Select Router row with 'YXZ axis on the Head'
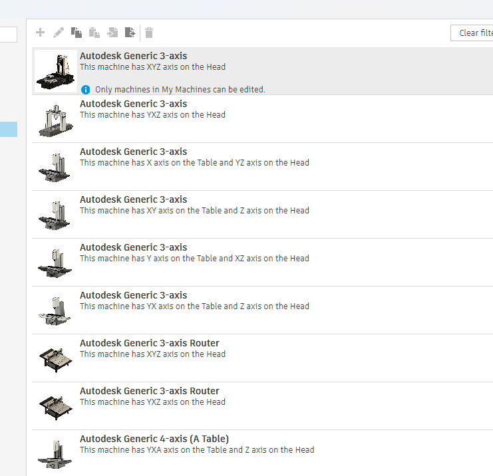The width and height of the screenshot is (493, 476). click(x=263, y=406)
